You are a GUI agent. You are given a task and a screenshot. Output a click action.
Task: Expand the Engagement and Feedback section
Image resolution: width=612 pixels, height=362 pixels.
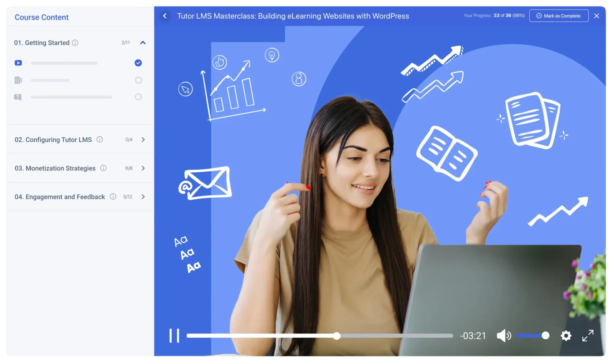coord(143,197)
